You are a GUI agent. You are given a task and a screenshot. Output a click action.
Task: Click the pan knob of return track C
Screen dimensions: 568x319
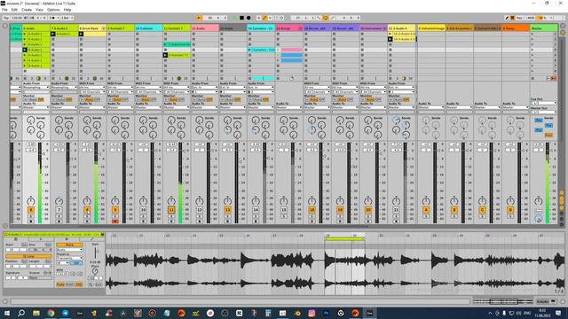point(482,201)
